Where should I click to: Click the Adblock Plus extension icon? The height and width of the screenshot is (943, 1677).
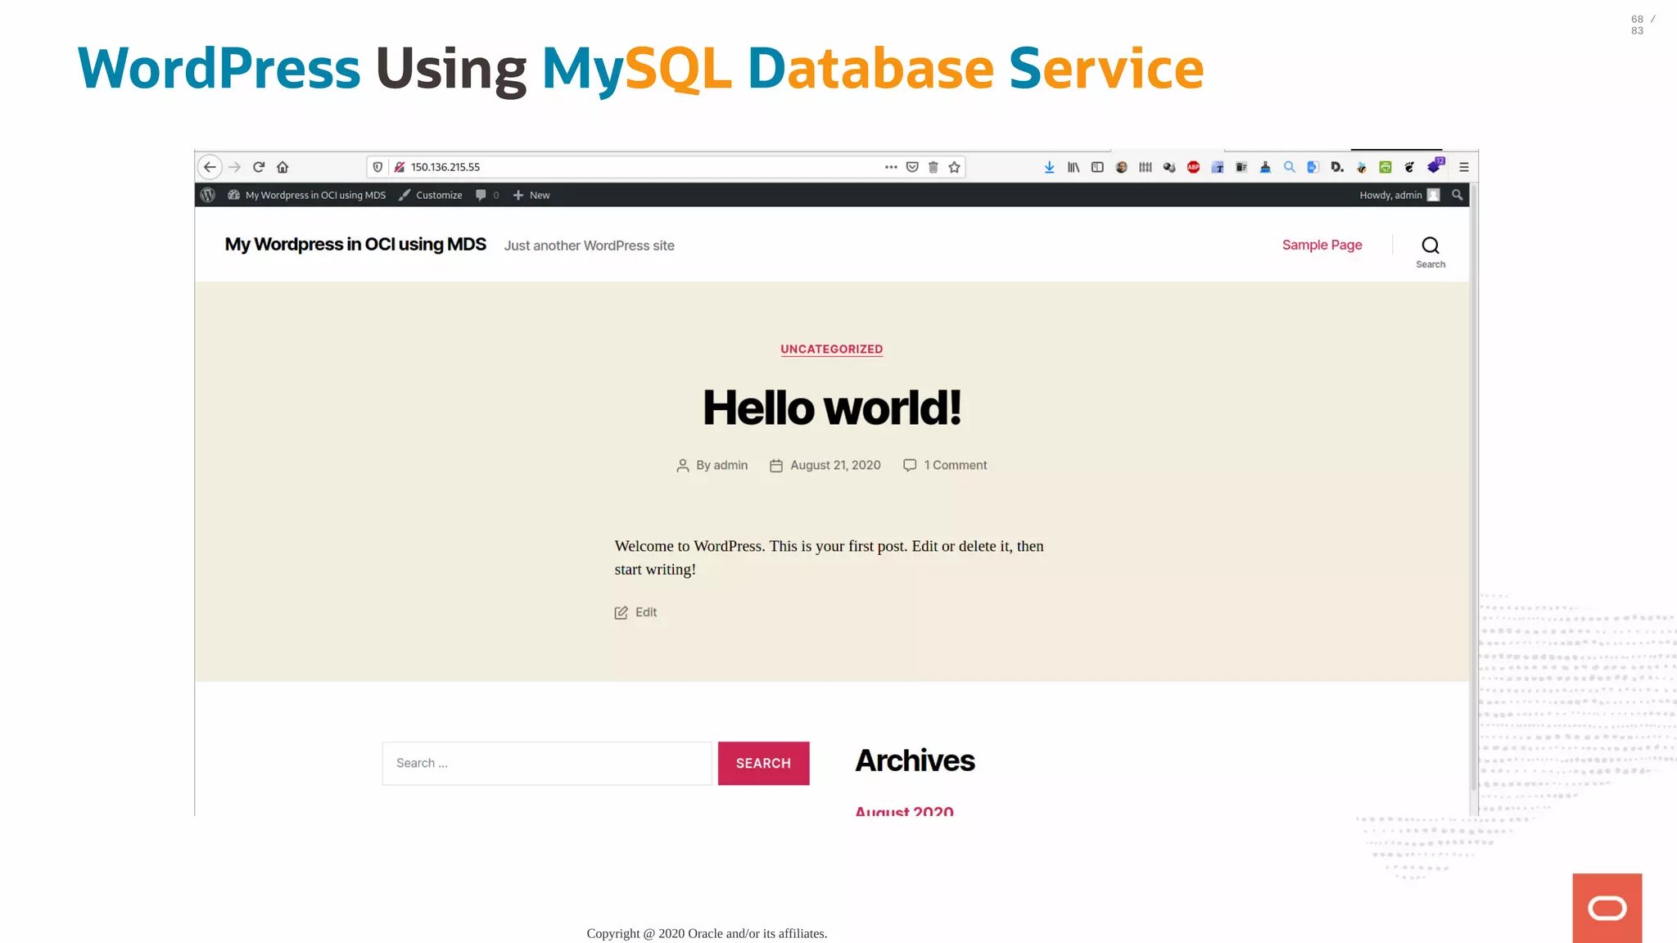[x=1193, y=167]
